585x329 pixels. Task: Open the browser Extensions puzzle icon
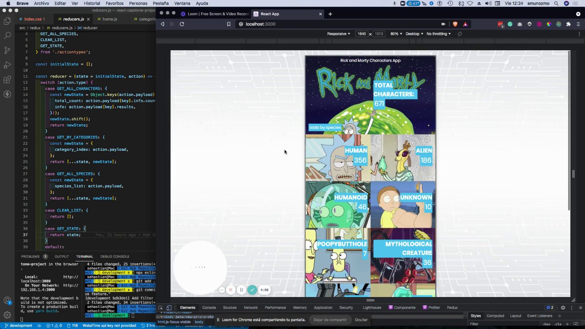point(569,24)
